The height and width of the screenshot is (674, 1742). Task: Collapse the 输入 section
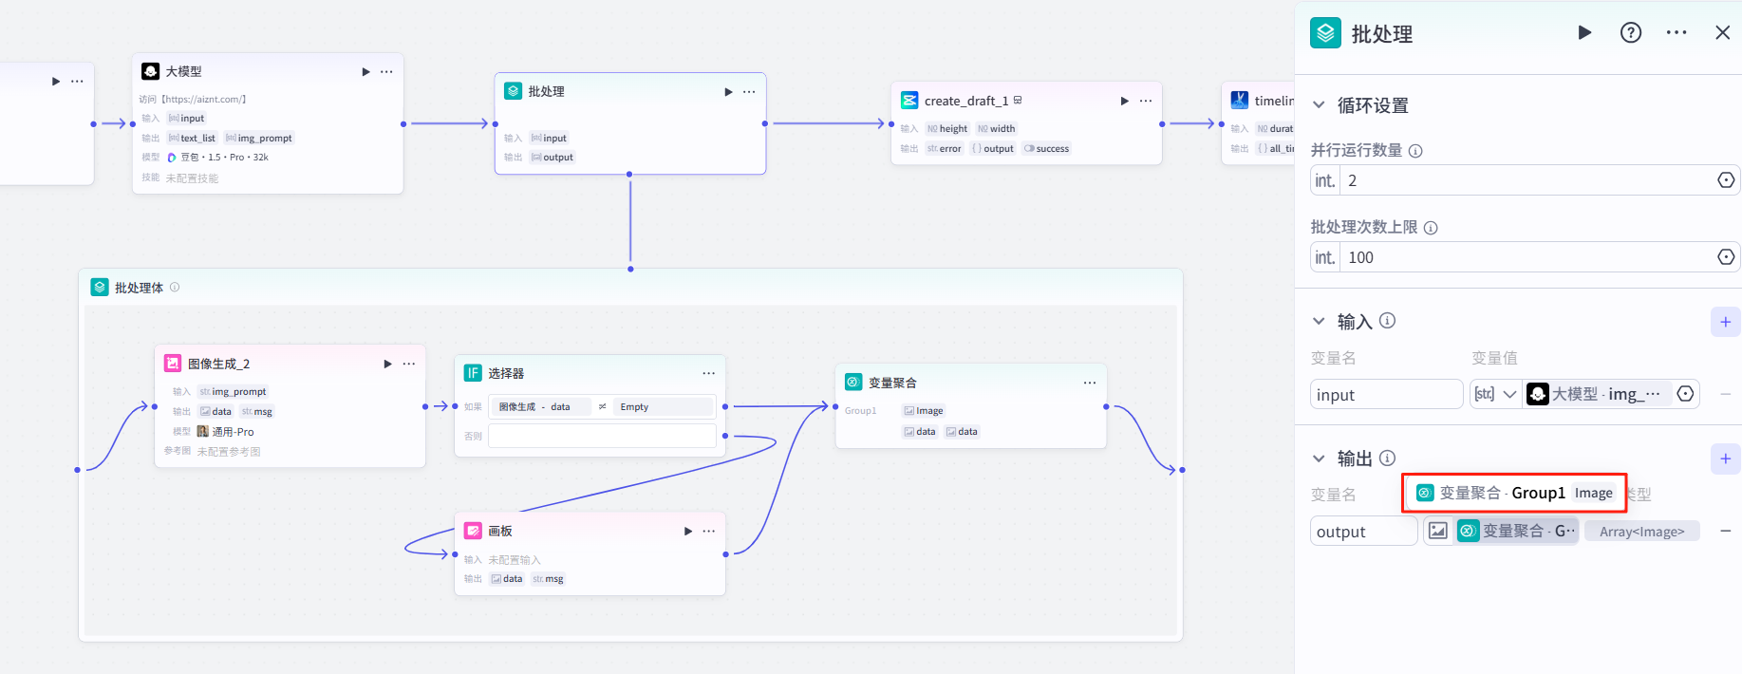tap(1319, 322)
